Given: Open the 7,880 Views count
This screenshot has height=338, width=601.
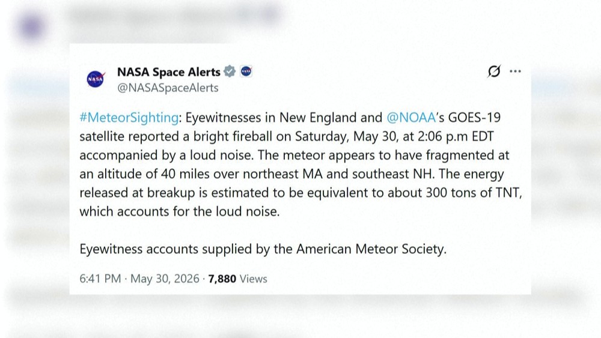Looking at the screenshot, I should (x=237, y=279).
